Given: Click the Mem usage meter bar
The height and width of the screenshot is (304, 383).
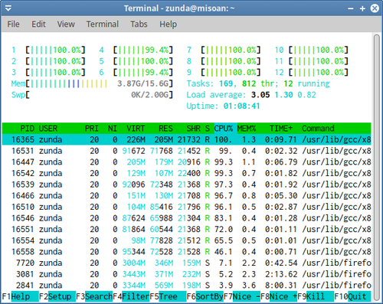Looking at the screenshot, I should click(x=92, y=83).
